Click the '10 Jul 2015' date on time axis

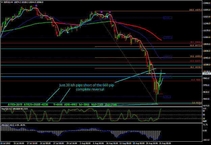[5, 143]
